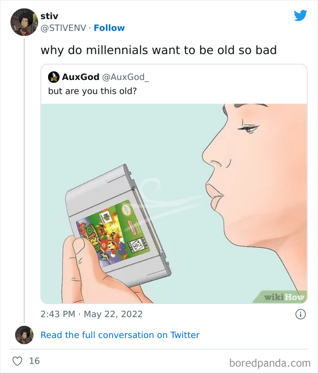318x373 pixels.
Task: Click the small avatar beside Read the full conversation
Action: click(24, 335)
